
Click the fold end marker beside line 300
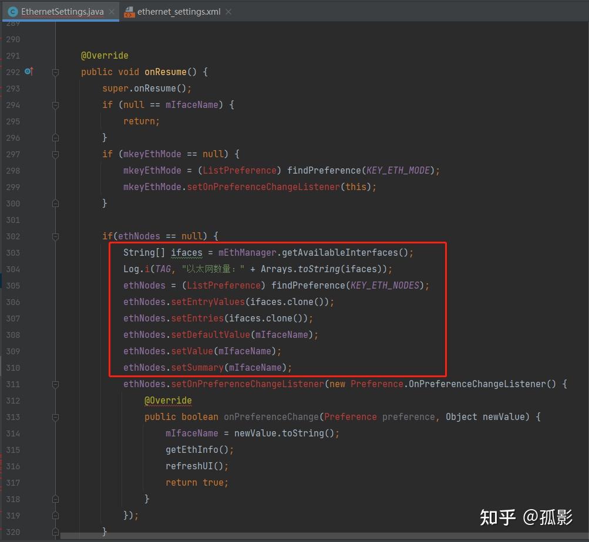point(55,204)
